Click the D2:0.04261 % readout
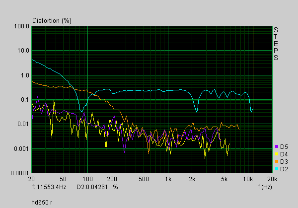This screenshot has width=298, height=208. pyautogui.click(x=97, y=187)
